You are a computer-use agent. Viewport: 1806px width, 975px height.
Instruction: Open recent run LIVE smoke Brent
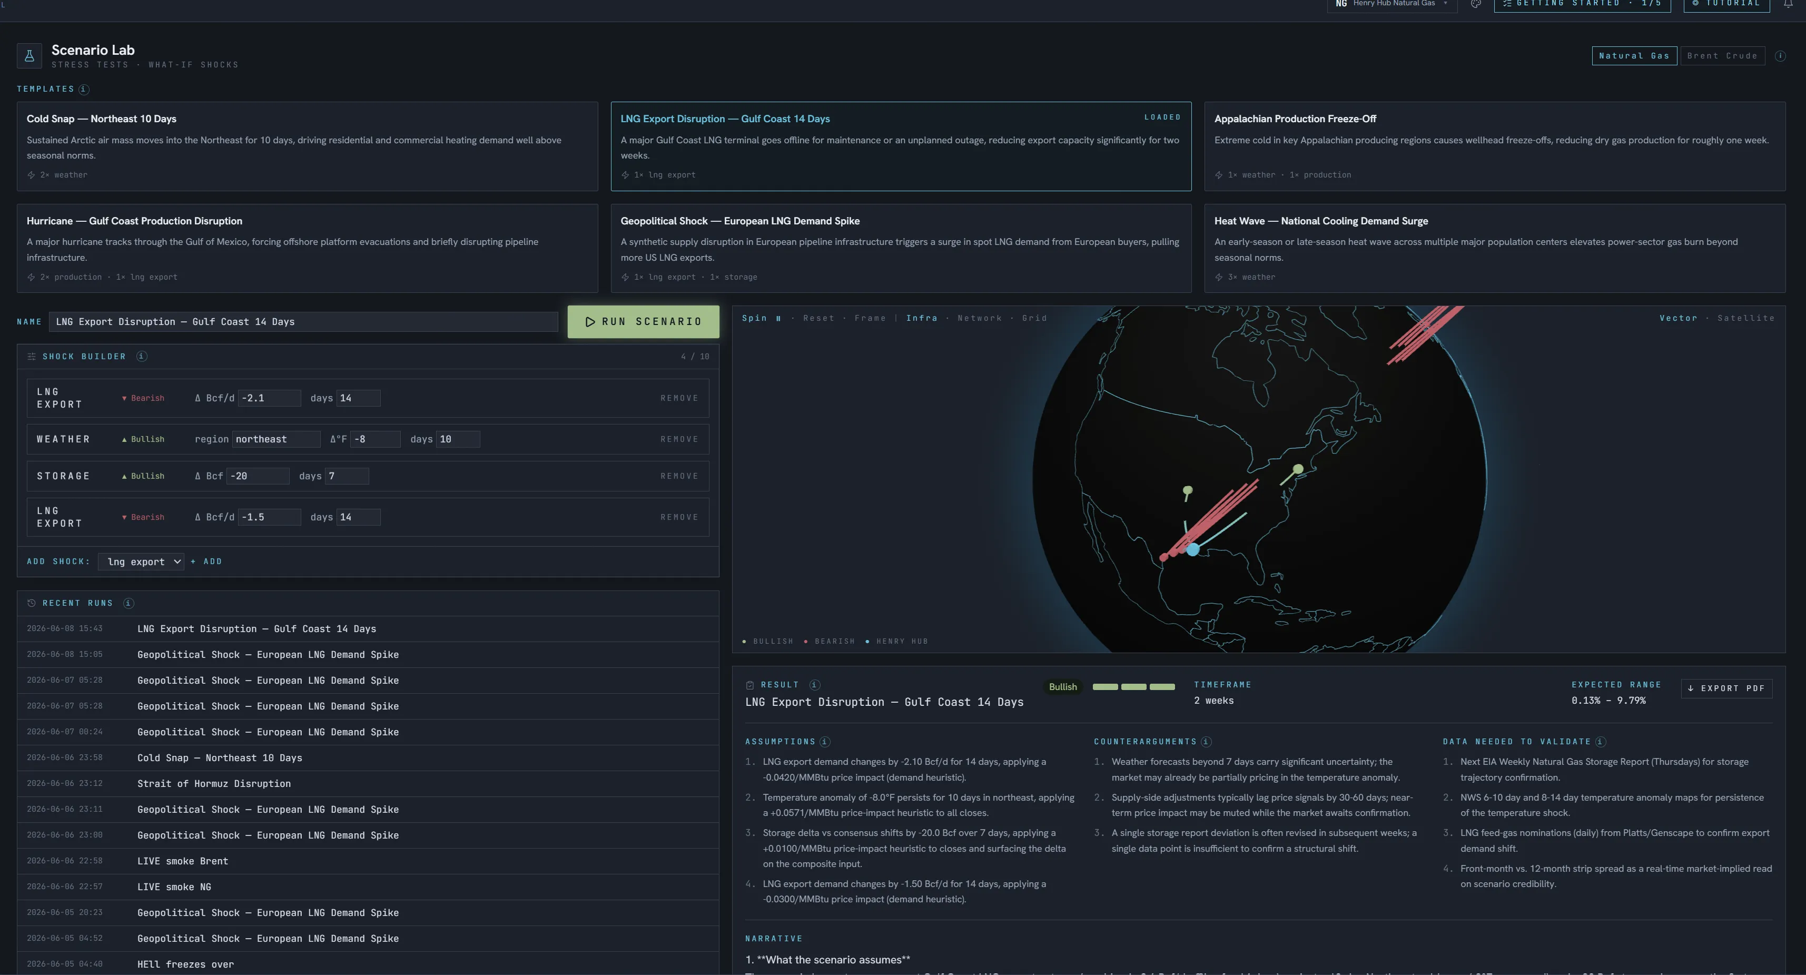[x=368, y=861]
